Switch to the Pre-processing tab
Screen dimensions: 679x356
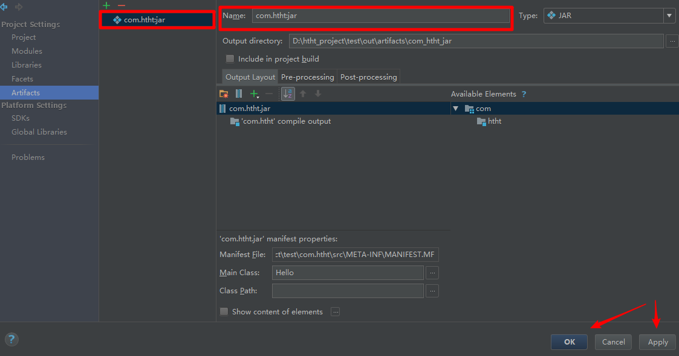click(308, 77)
